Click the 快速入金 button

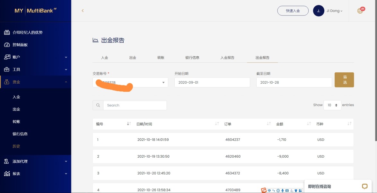pos(293,11)
